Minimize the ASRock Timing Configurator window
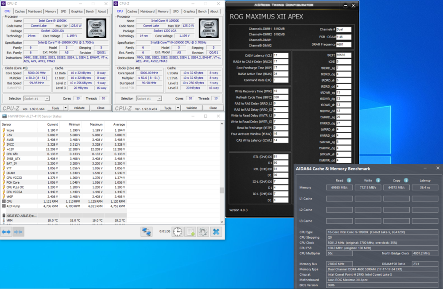443x289 pixels. (x=345, y=5)
